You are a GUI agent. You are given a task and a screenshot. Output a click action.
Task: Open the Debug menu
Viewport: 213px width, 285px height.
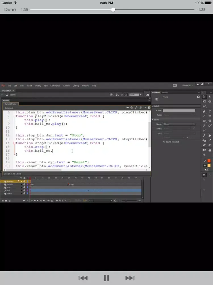coord(76,86)
